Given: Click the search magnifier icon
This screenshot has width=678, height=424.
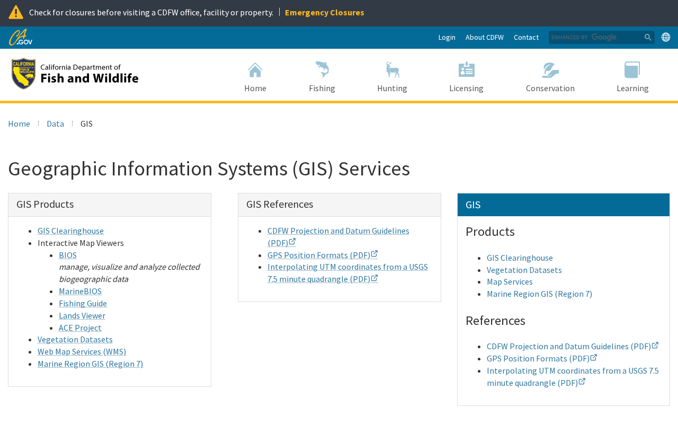Looking at the screenshot, I should 648,38.
